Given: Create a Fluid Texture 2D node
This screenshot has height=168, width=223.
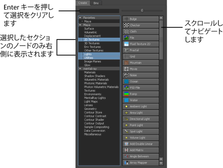Looking at the screenshot, I should click(x=141, y=44).
